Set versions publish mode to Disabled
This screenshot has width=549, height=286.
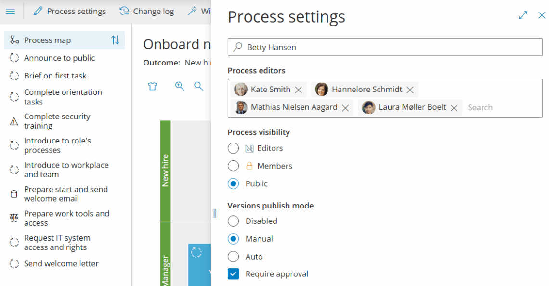[x=234, y=221]
